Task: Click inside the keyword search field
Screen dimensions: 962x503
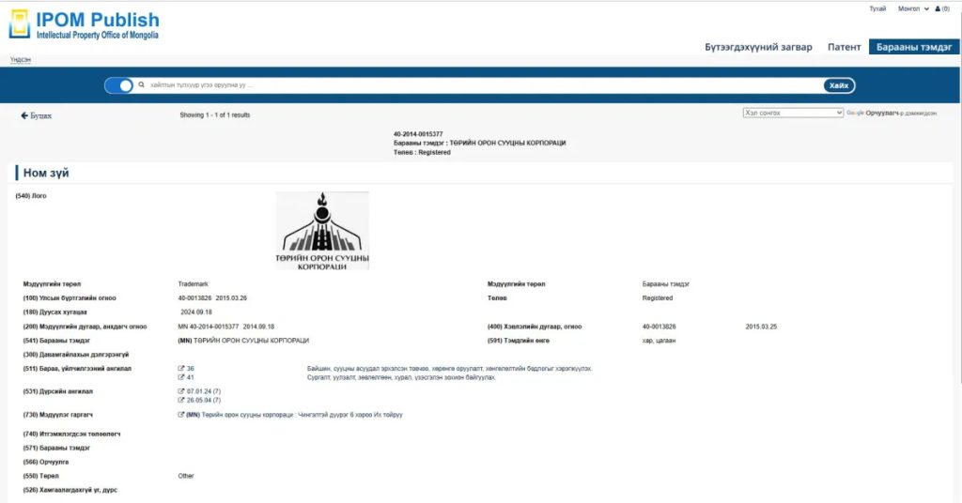Action: pyautogui.click(x=470, y=85)
